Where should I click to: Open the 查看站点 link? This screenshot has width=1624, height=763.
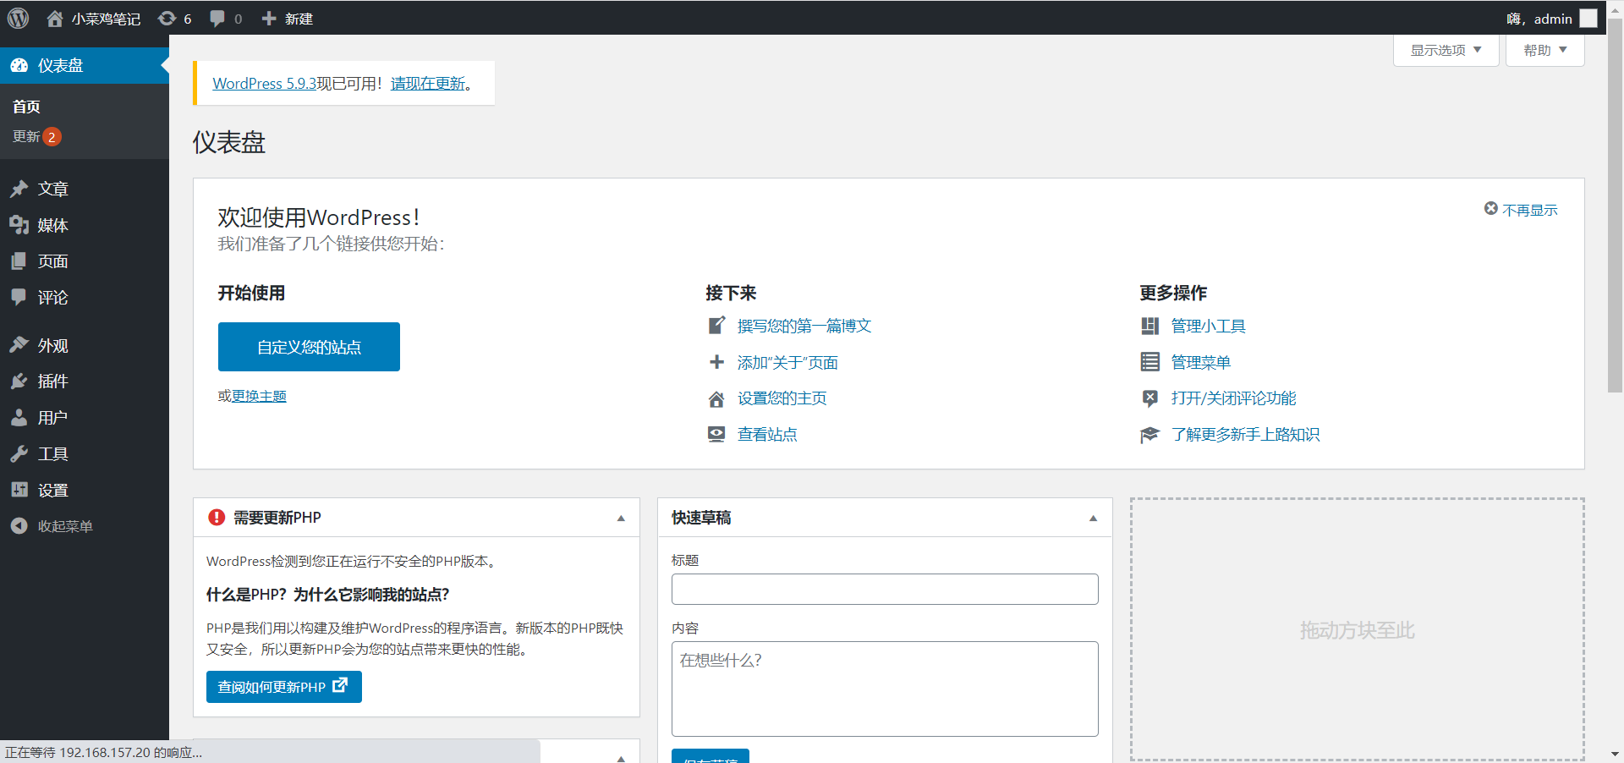click(767, 434)
